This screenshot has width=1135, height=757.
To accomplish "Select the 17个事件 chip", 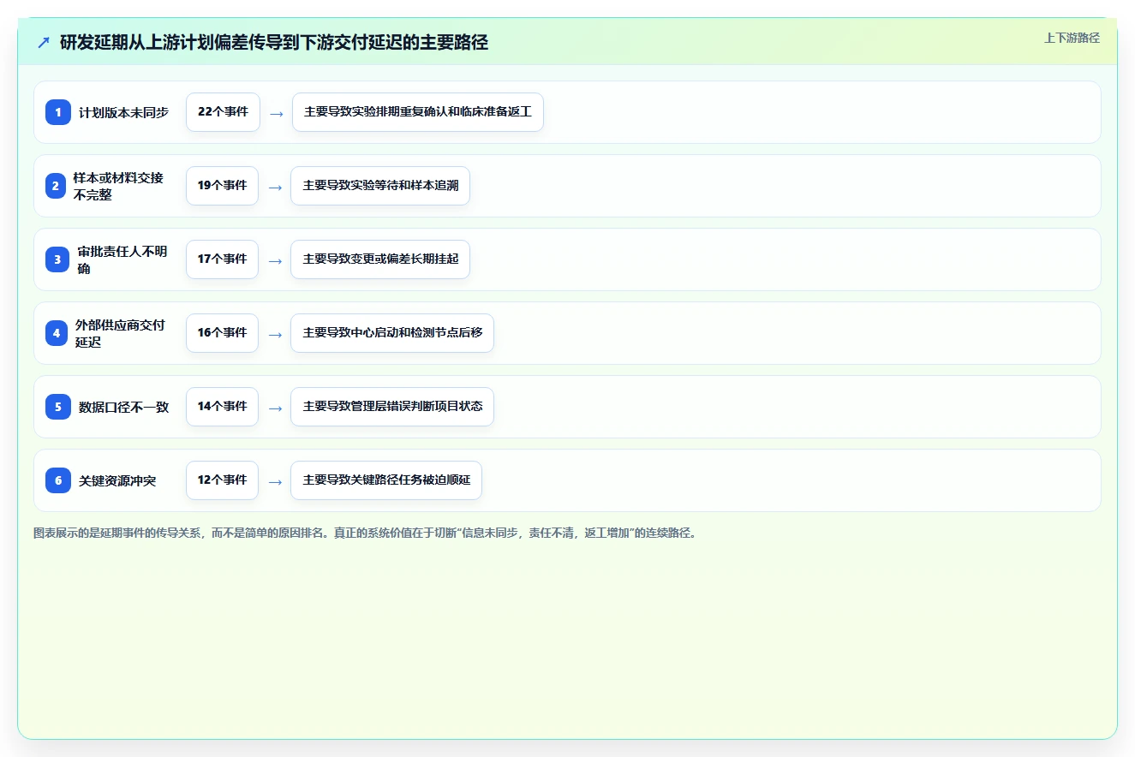I will click(222, 259).
